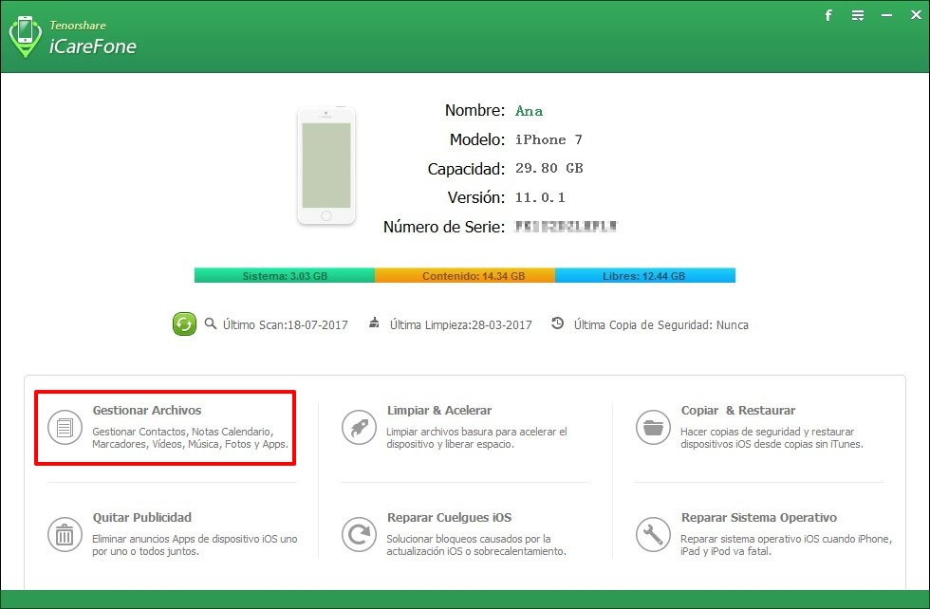Open Copiar & Restaurar title
This screenshot has height=609, width=930.
(x=738, y=411)
